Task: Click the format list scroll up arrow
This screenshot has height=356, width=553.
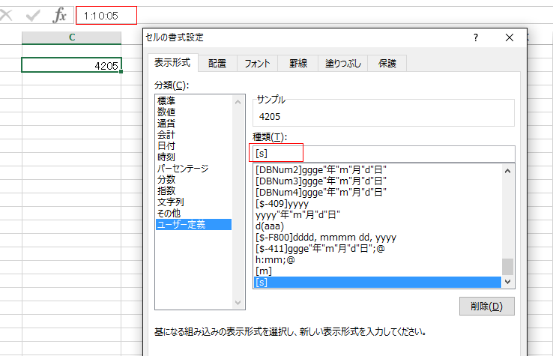Action: pyautogui.click(x=507, y=171)
